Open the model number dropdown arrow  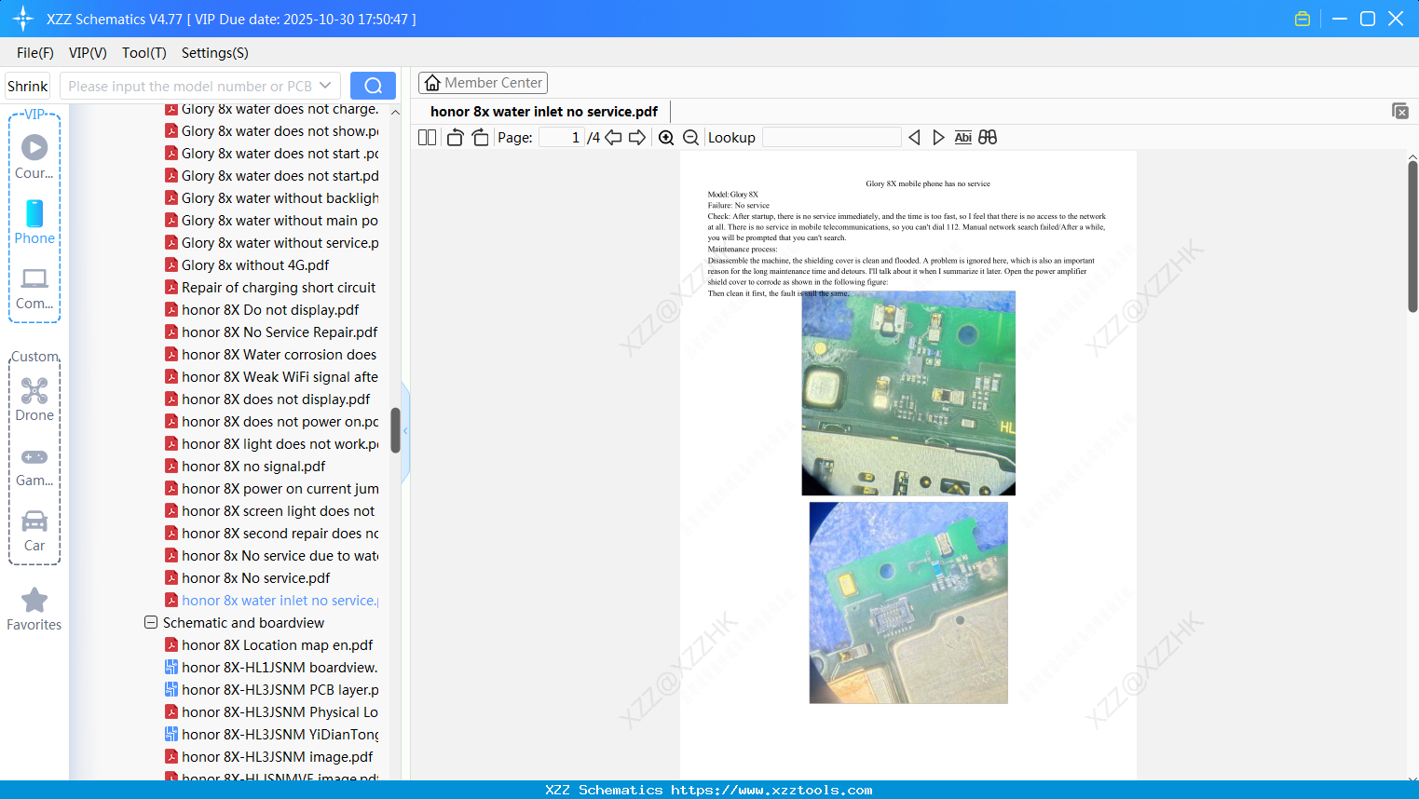[325, 86]
